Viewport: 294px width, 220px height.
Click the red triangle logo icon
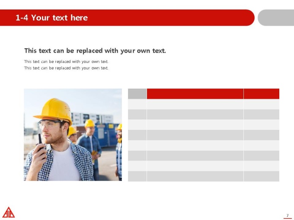pos(9,212)
